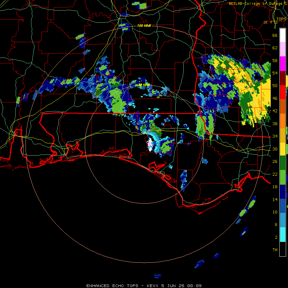The height and width of the screenshot is (288, 288).
Task: Click the legend value "34"
Action: click(x=275, y=136)
